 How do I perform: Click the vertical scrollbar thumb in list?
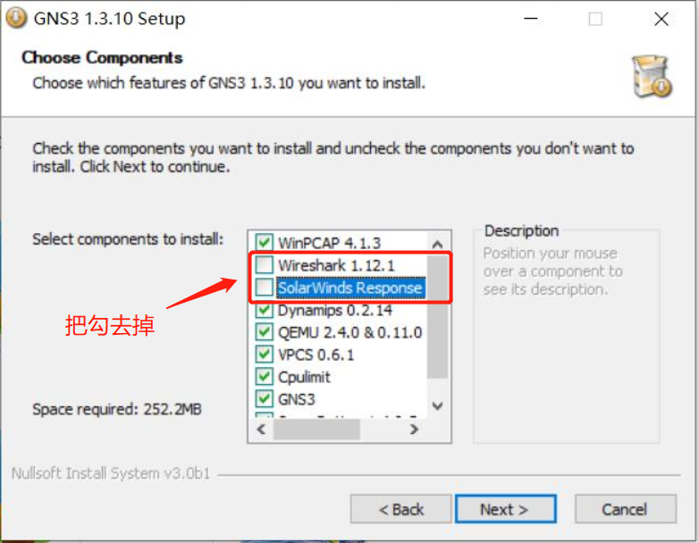click(x=437, y=317)
